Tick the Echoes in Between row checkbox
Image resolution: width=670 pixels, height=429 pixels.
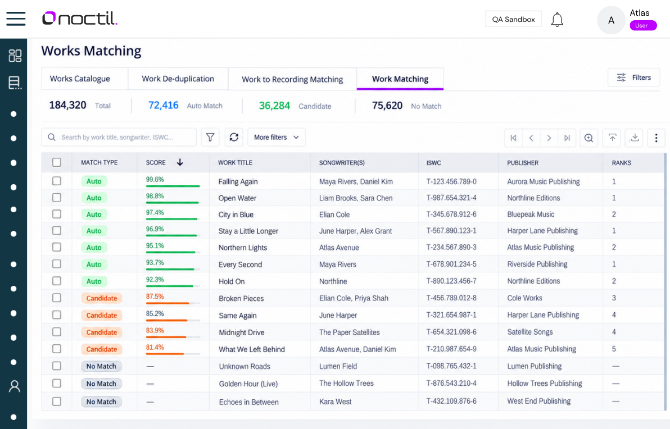57,401
